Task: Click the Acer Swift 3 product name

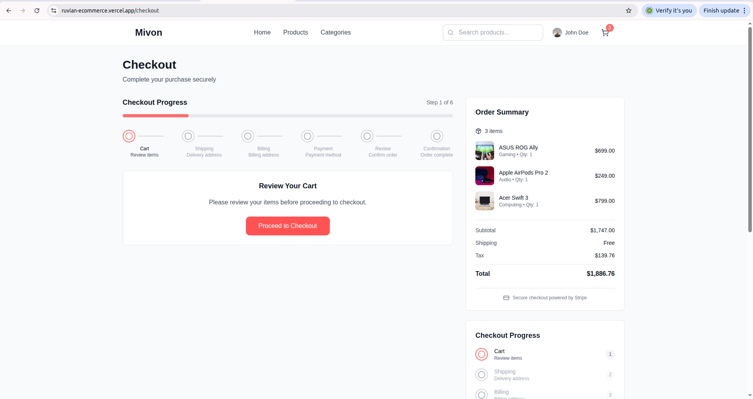Action: pos(514,198)
